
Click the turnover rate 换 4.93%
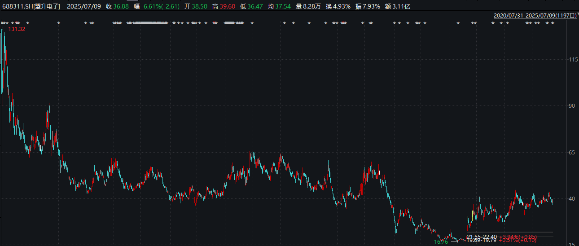click(338, 6)
